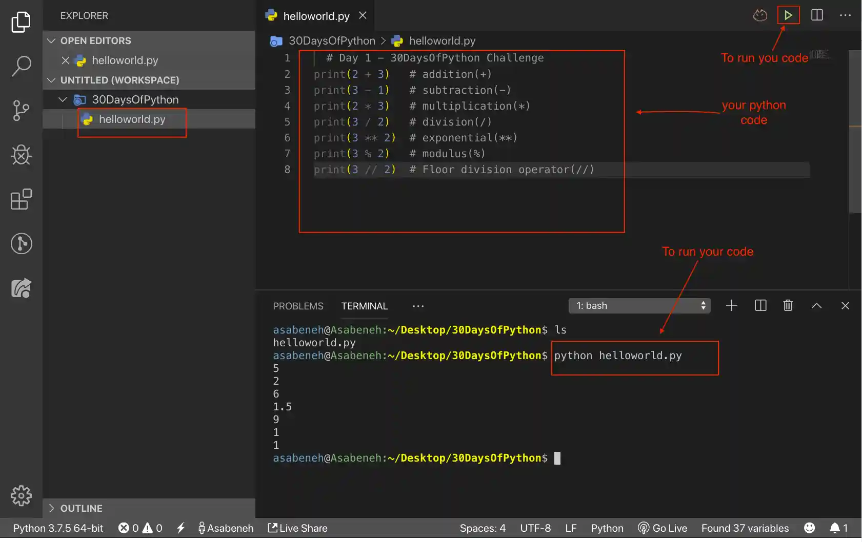Screen dimensions: 862x542
Task: Select the Python 3.7.5 64-bit interpreter
Action: [x=57, y=528]
